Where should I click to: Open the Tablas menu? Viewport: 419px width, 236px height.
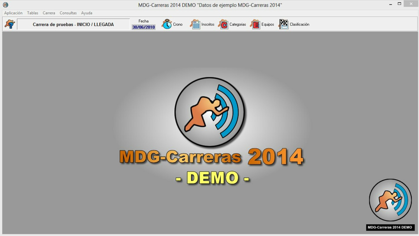point(33,13)
